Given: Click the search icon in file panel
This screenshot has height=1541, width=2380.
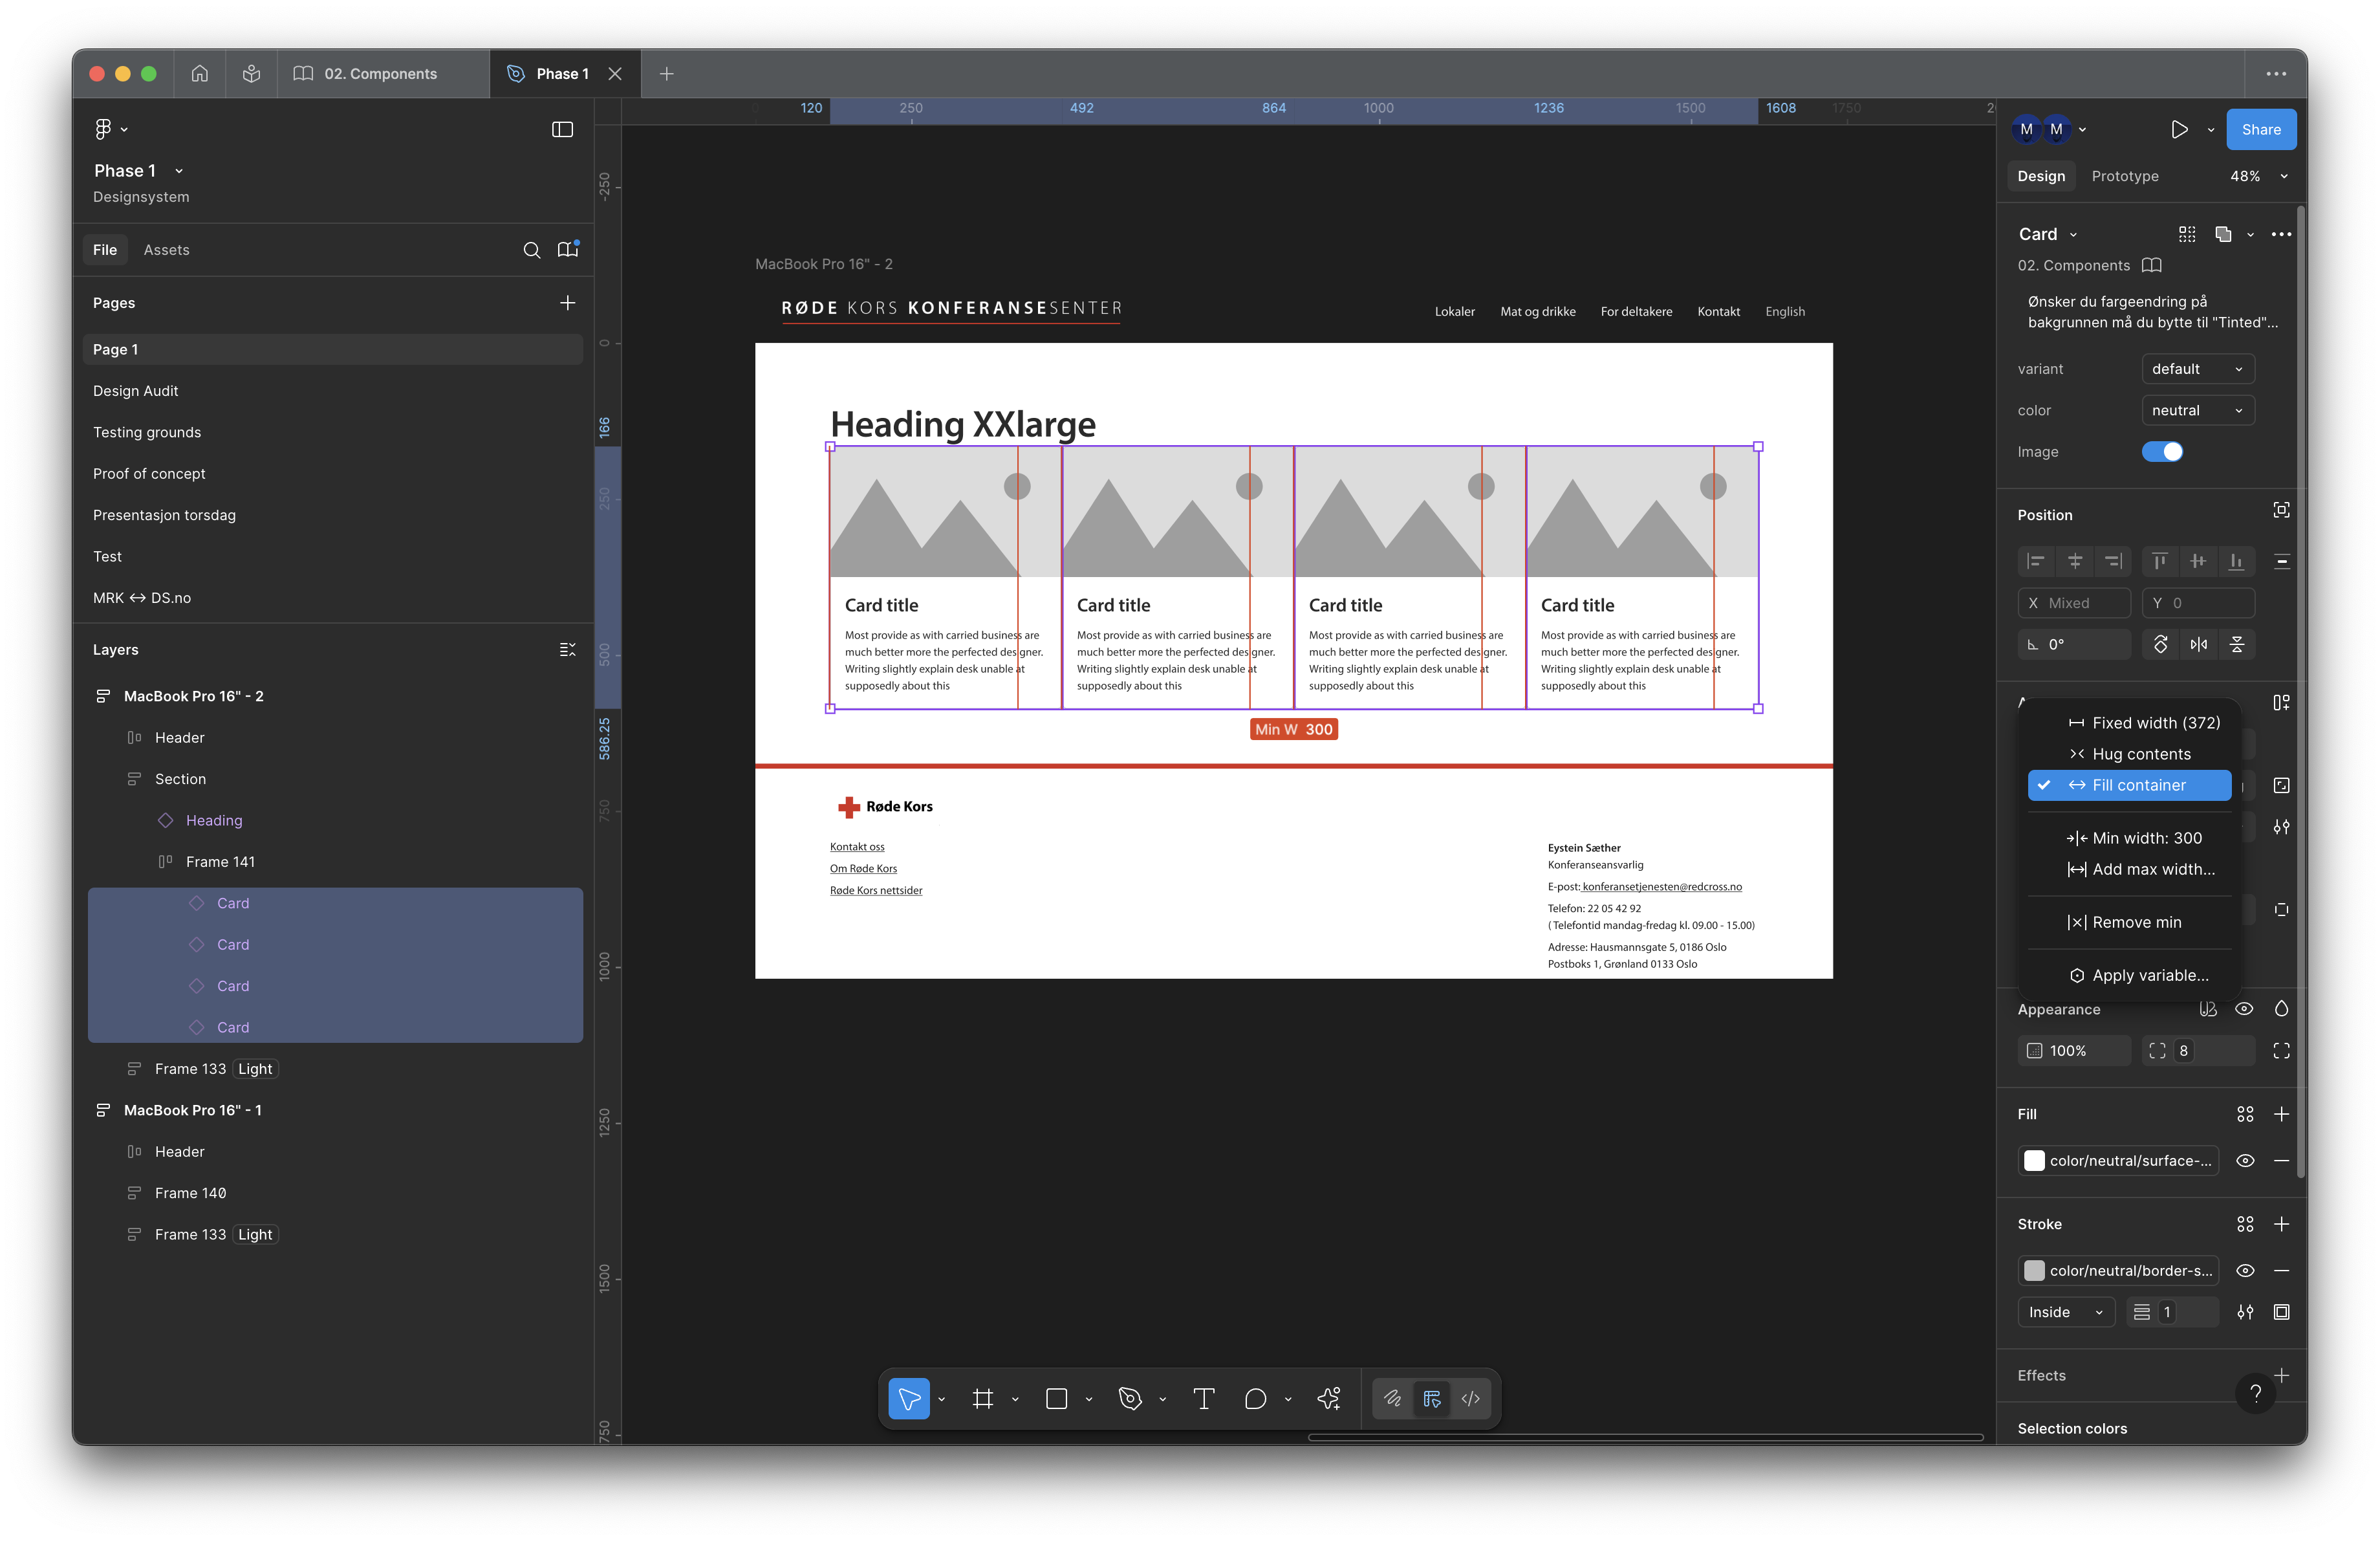Looking at the screenshot, I should [532, 250].
